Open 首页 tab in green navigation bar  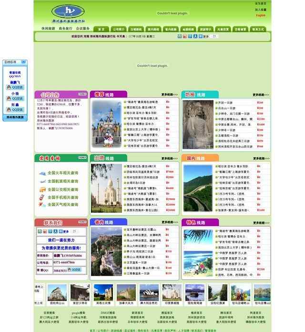pos(102,29)
